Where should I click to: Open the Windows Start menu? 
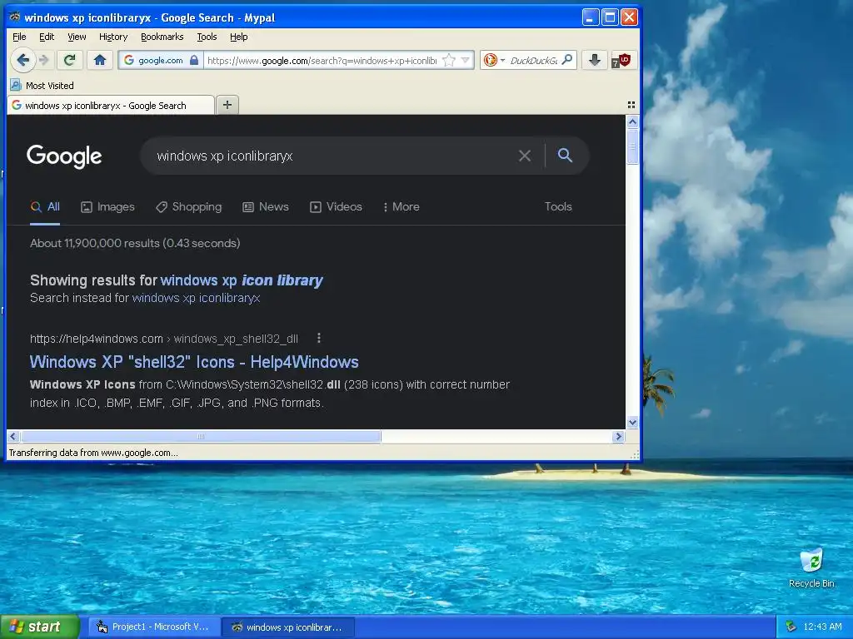pyautogui.click(x=40, y=627)
